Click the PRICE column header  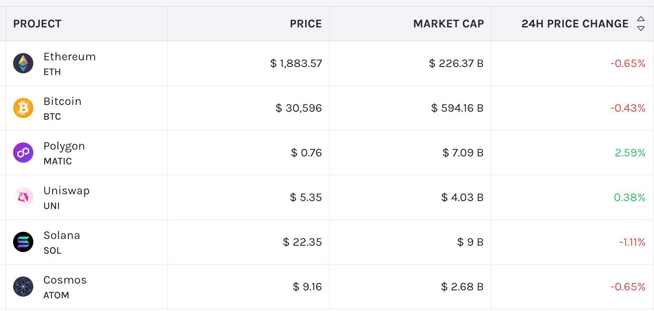[306, 24]
